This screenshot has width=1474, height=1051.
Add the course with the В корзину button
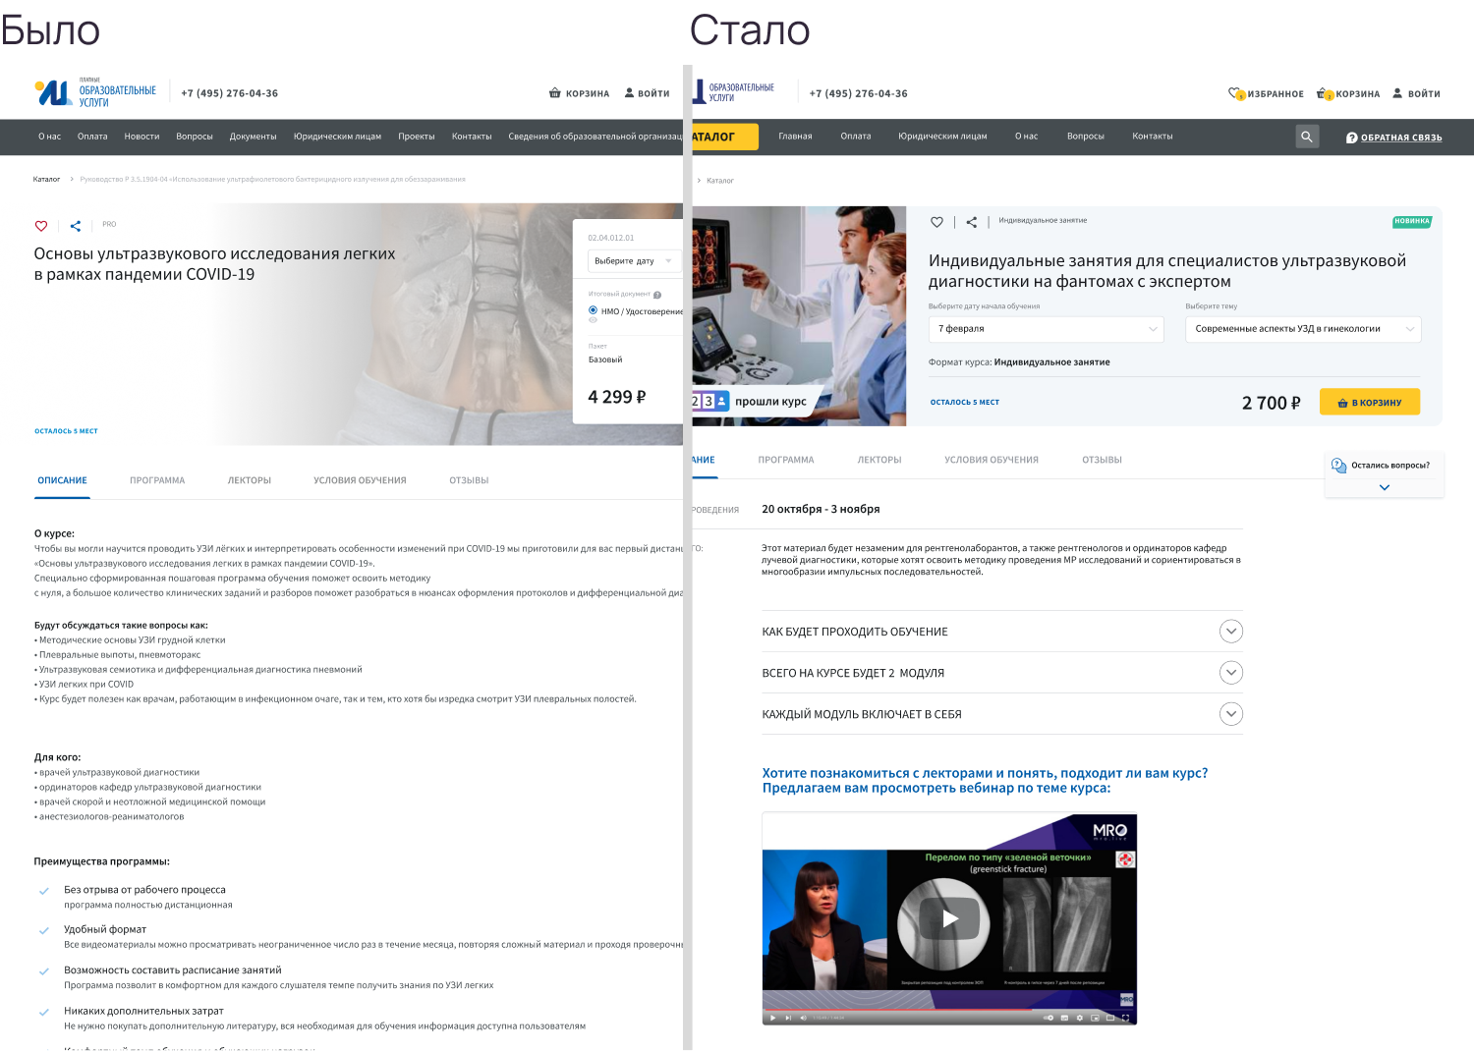click(x=1370, y=403)
